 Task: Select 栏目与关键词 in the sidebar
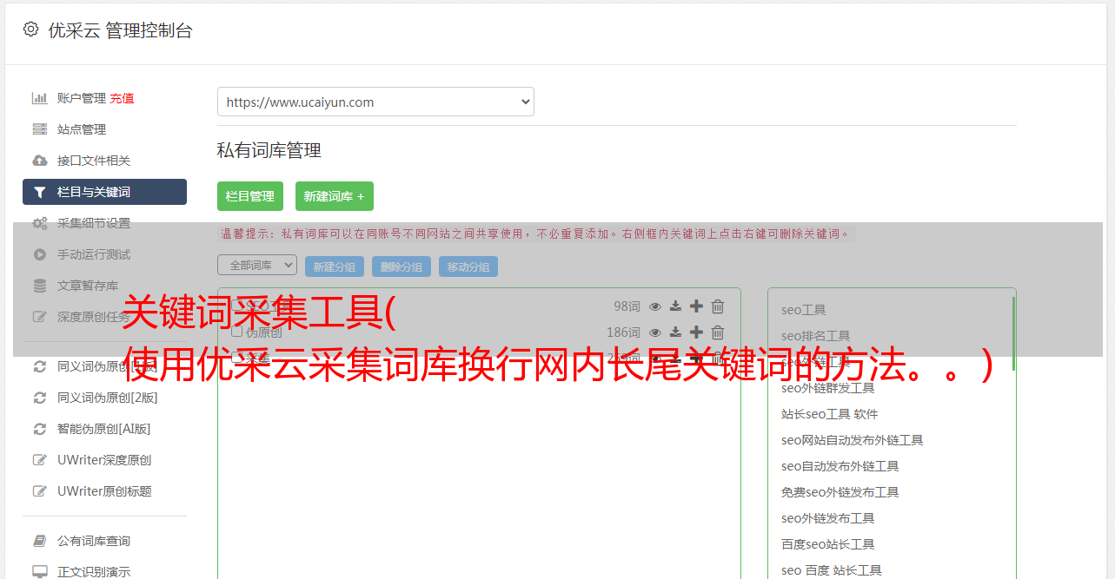pyautogui.click(x=104, y=192)
